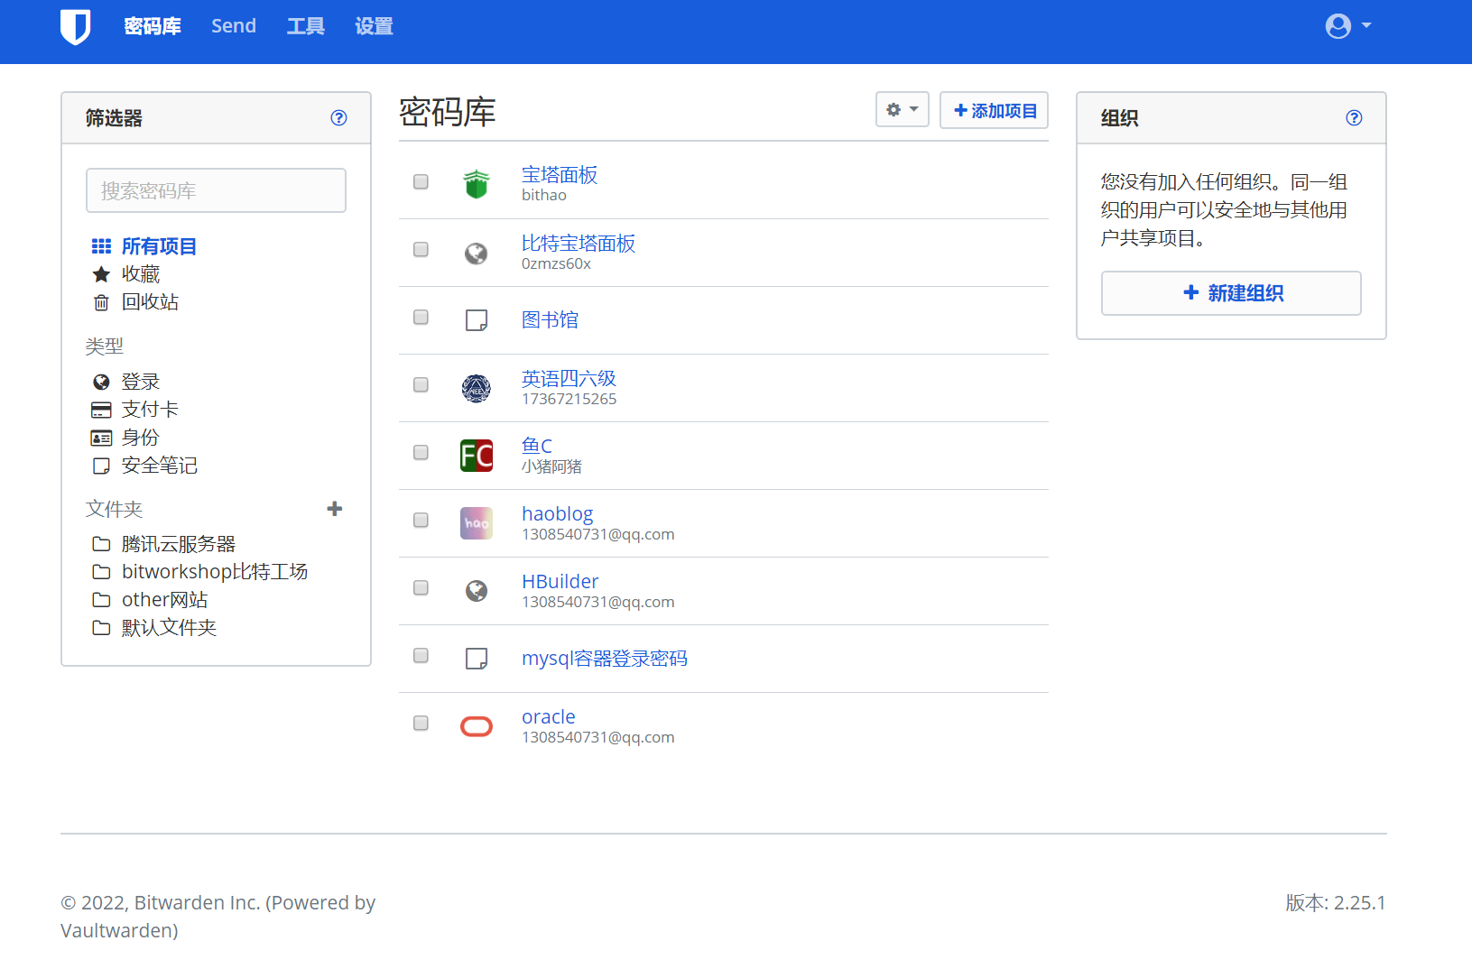The height and width of the screenshot is (978, 1472).
Task: Open the 工具 tools tab
Action: (x=306, y=26)
